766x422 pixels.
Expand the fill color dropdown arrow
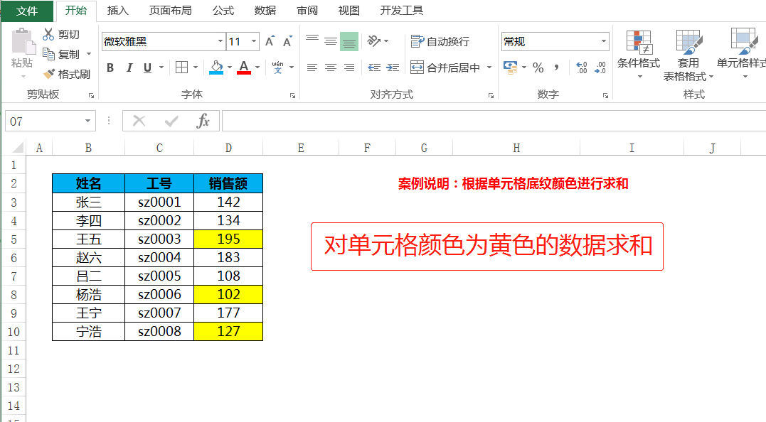(230, 67)
